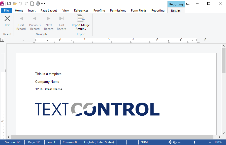
Task: Create a new blank document
Action: coord(32,4)
